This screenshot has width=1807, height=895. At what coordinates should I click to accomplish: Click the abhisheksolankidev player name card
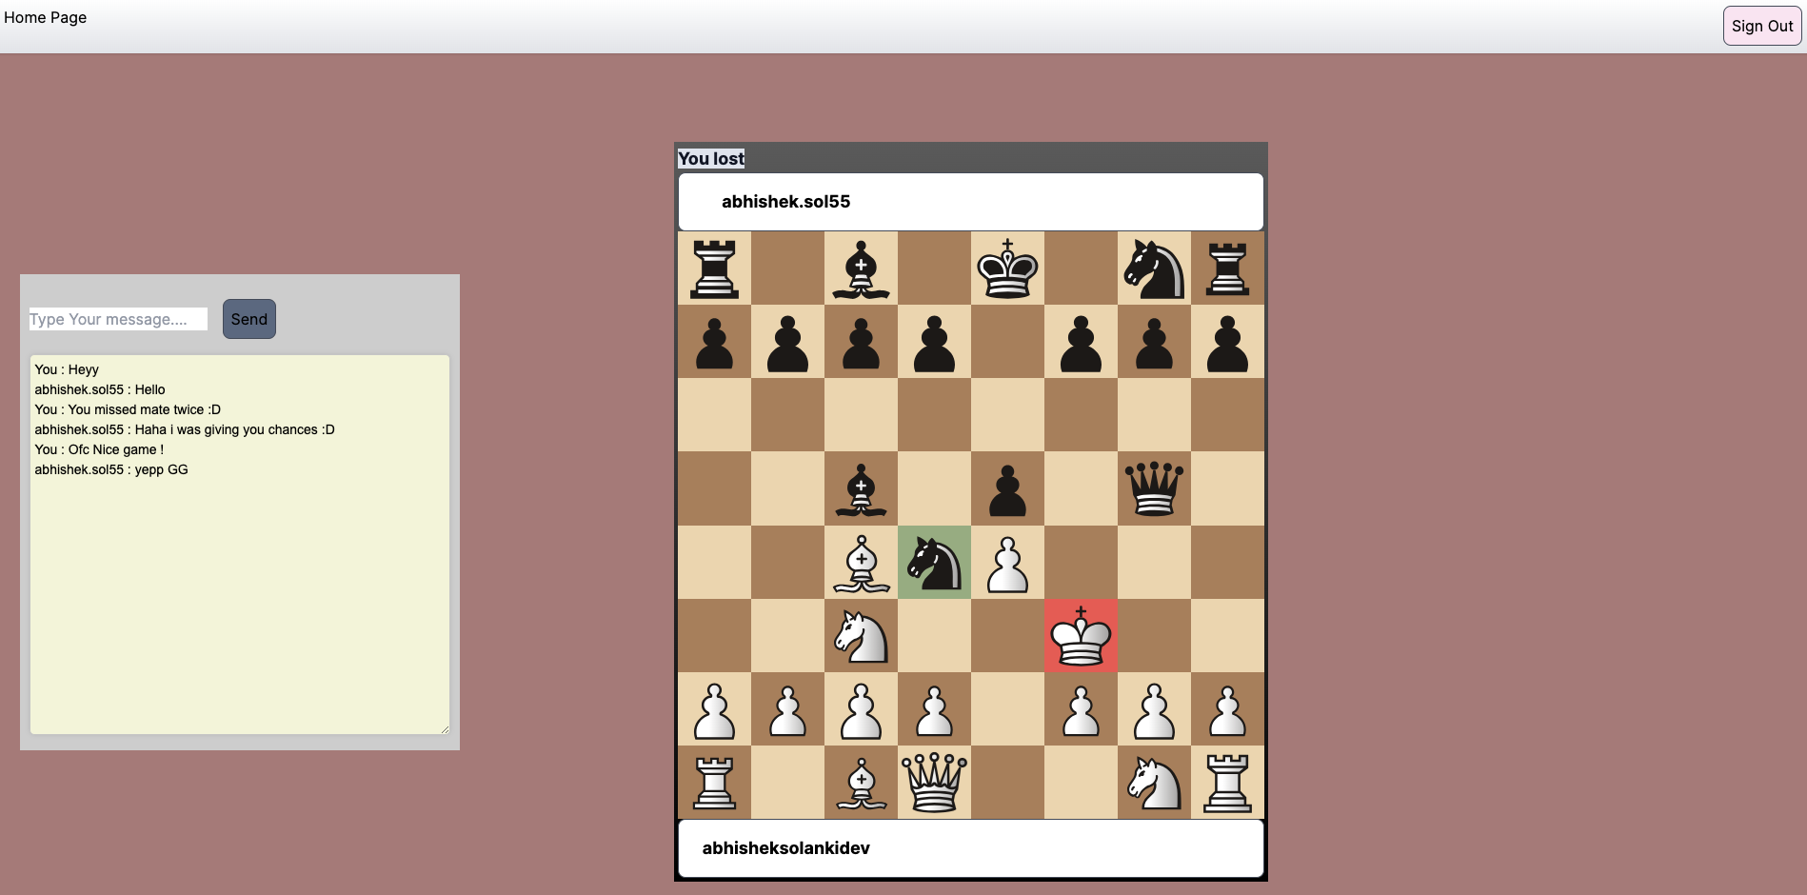[x=970, y=848]
